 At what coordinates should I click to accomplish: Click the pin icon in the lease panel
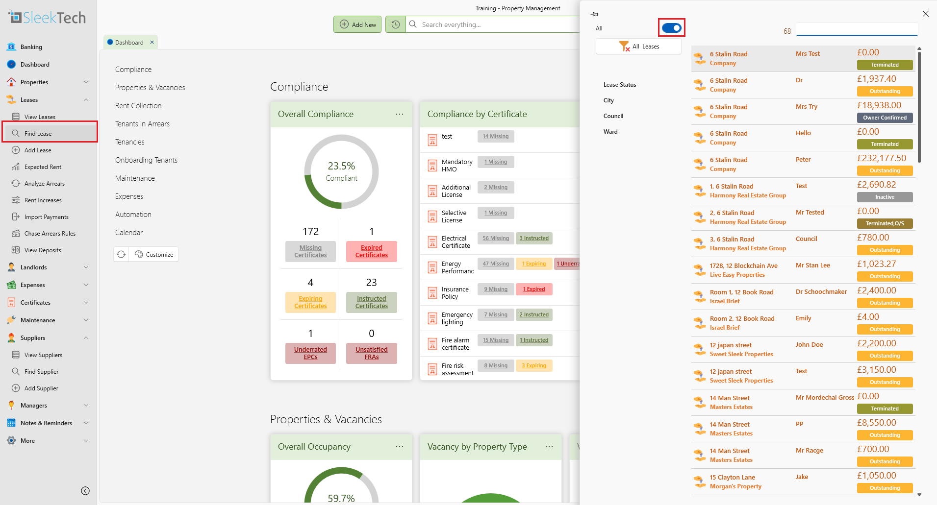point(594,14)
